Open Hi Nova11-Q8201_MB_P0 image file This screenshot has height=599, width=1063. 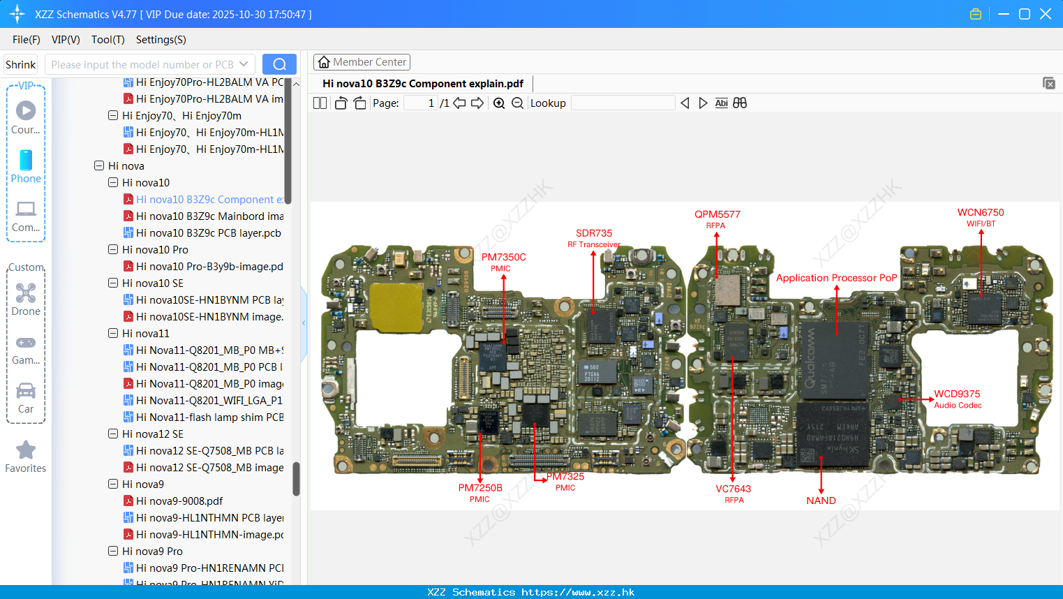204,384
